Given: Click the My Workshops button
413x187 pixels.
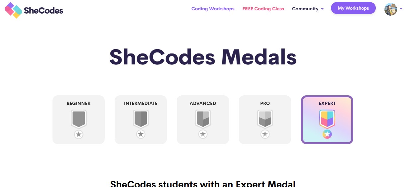Looking at the screenshot, I should 353,8.
